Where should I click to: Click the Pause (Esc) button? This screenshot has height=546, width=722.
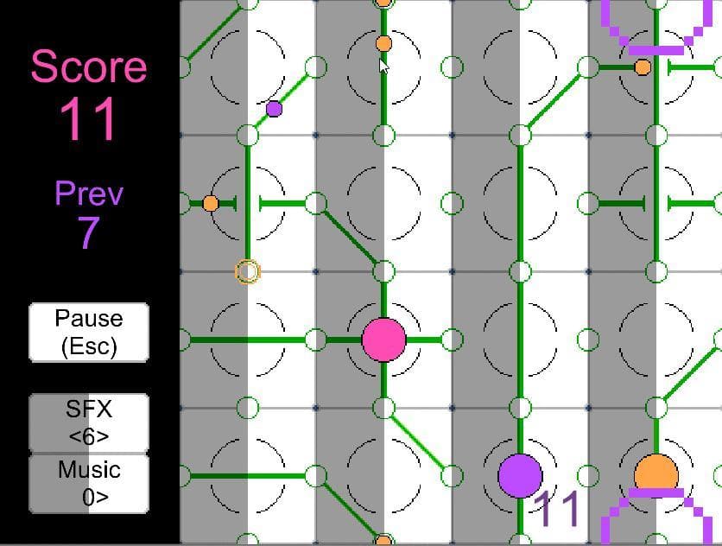pyautogui.click(x=89, y=333)
